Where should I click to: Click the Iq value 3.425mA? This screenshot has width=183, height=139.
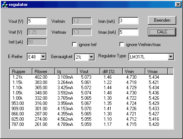[65, 88]
